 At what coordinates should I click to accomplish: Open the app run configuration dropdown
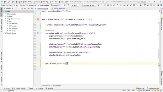point(75,5)
